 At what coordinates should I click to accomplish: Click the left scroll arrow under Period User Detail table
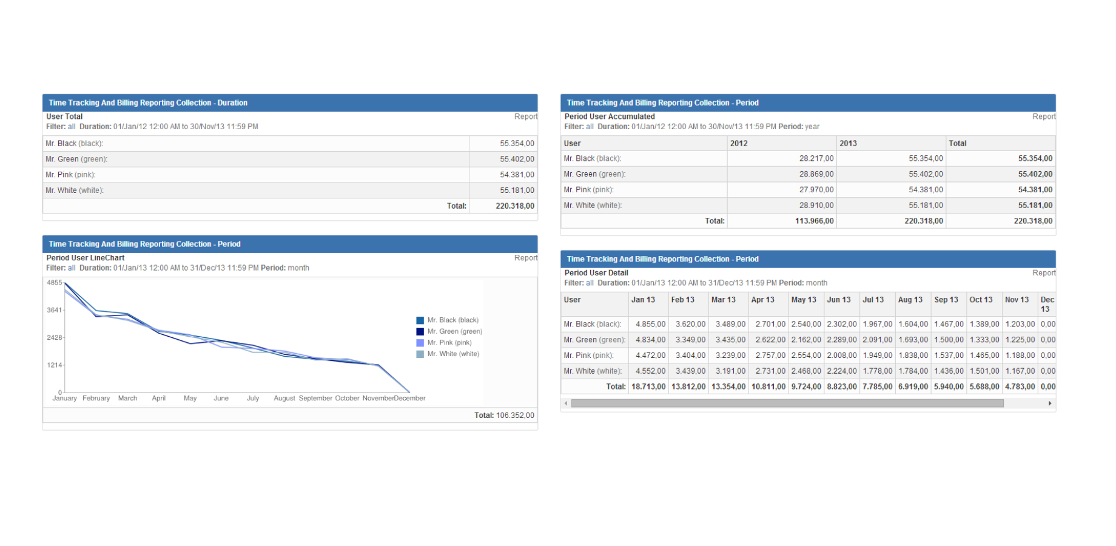click(566, 403)
